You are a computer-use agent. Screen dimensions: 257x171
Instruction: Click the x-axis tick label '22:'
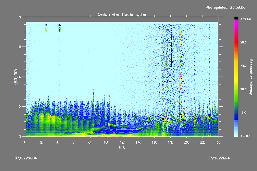pyautogui.click(x=203, y=142)
